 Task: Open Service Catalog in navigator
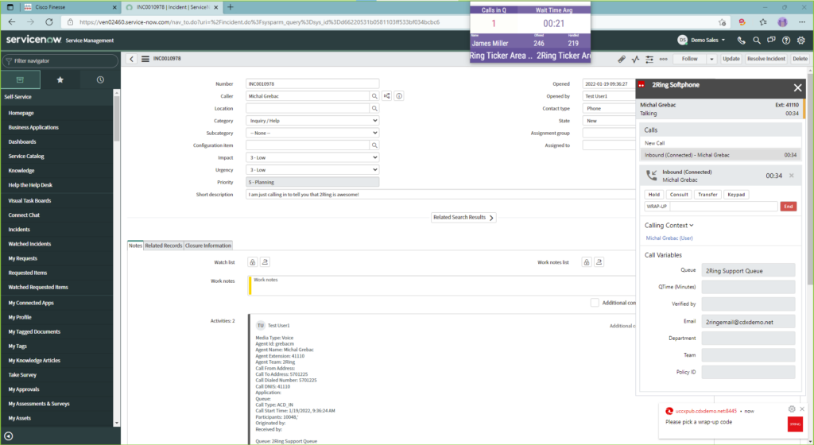[26, 156]
